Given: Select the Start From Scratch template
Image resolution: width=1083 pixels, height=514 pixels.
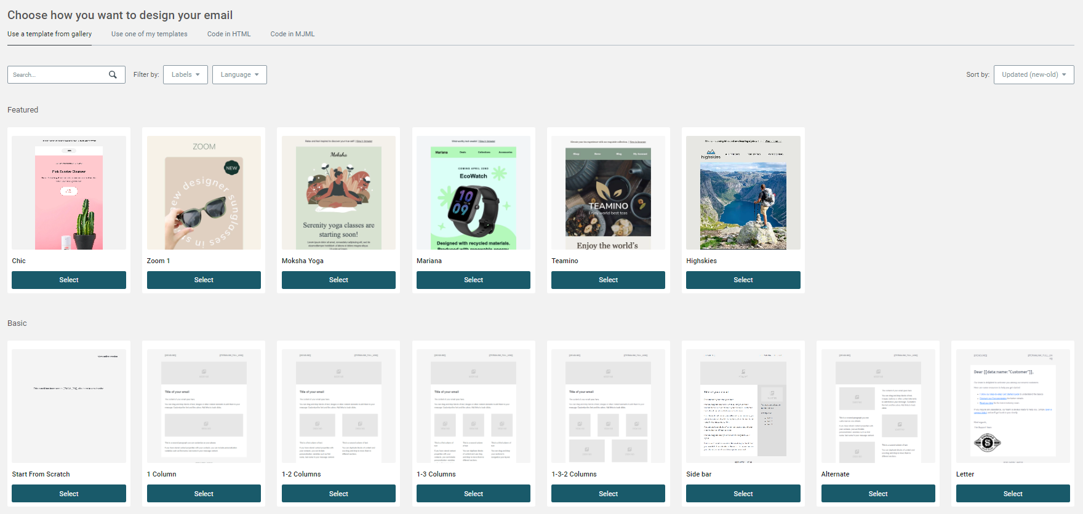Looking at the screenshot, I should click(69, 494).
